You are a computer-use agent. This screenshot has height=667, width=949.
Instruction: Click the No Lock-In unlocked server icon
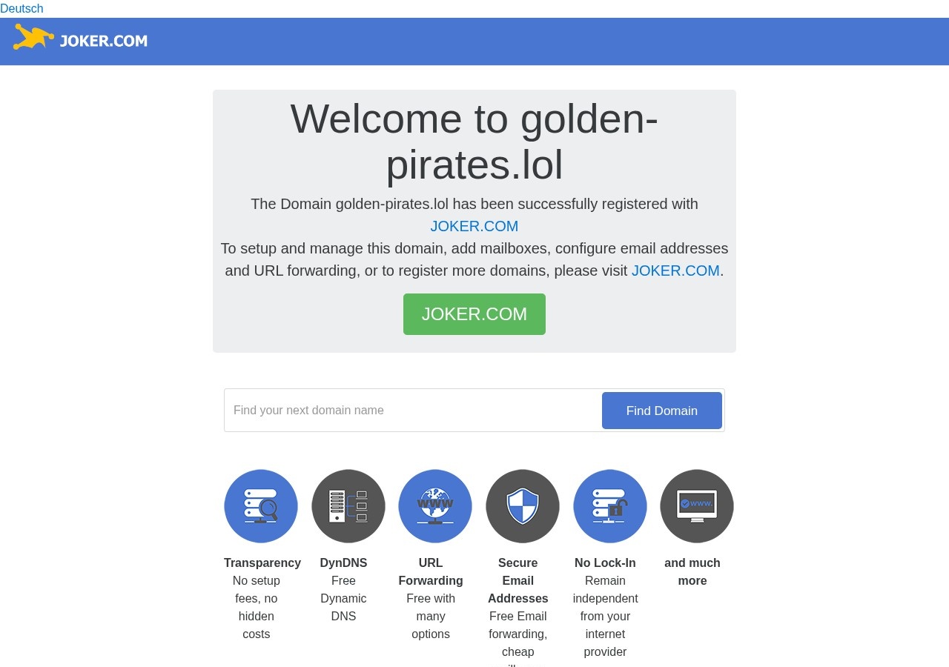click(610, 506)
